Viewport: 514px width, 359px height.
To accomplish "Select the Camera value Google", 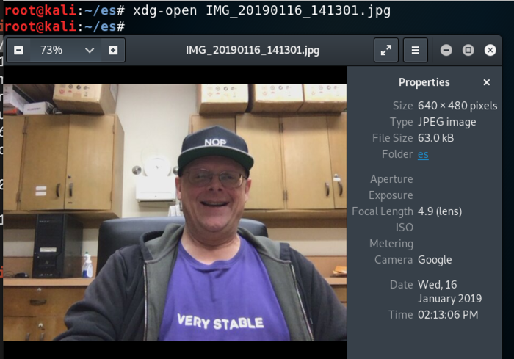I will (435, 260).
